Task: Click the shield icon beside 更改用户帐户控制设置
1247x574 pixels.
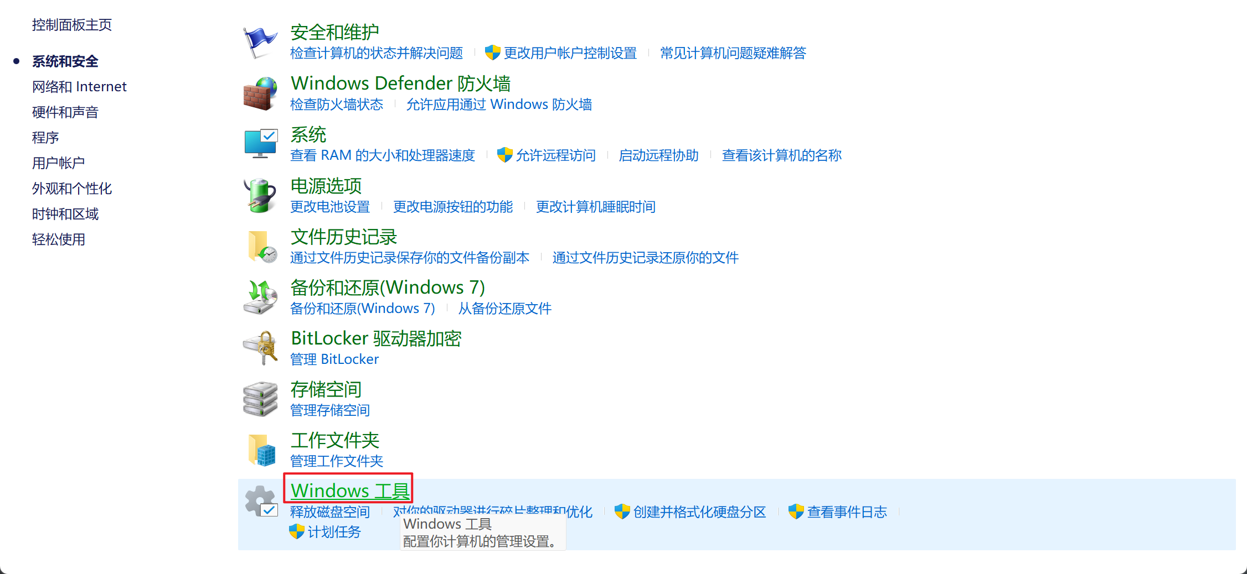Action: point(492,53)
